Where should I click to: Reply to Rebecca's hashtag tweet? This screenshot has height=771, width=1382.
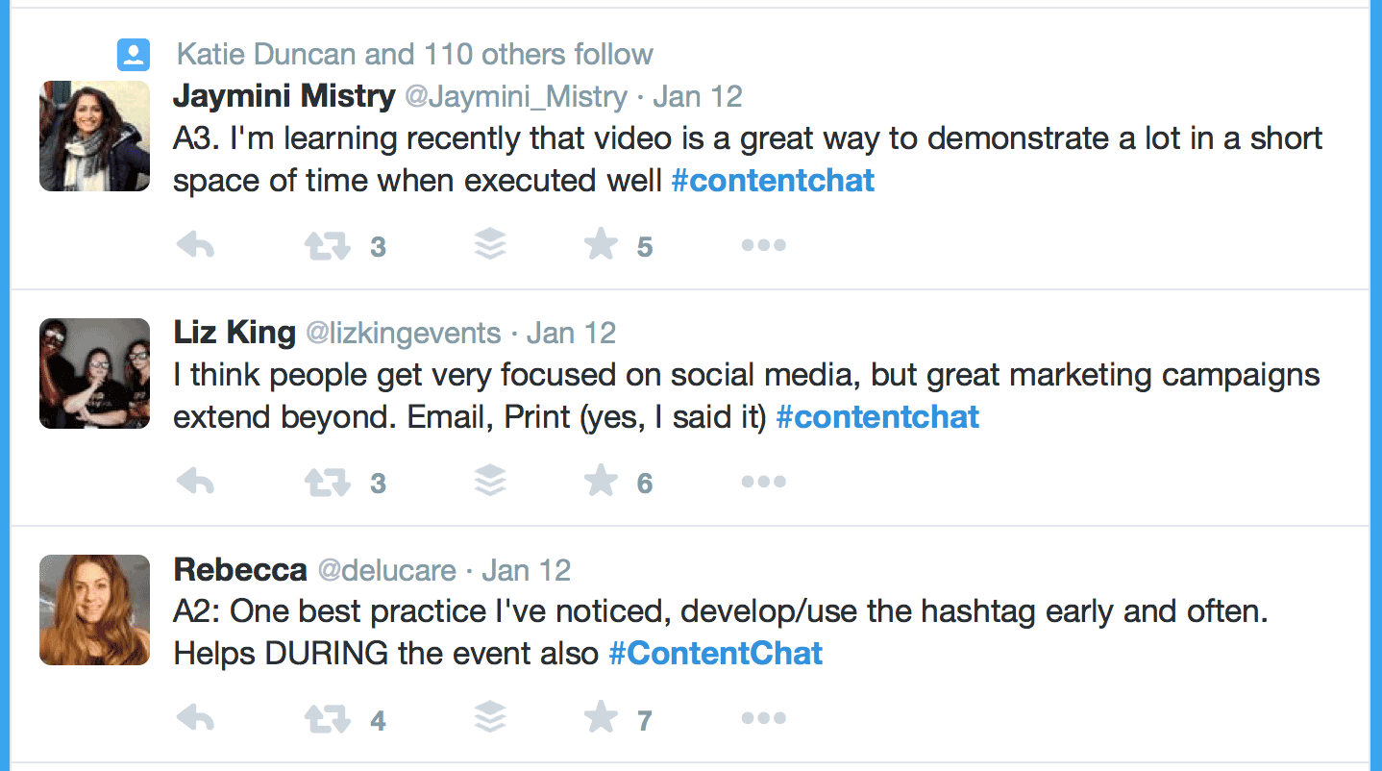tap(196, 718)
